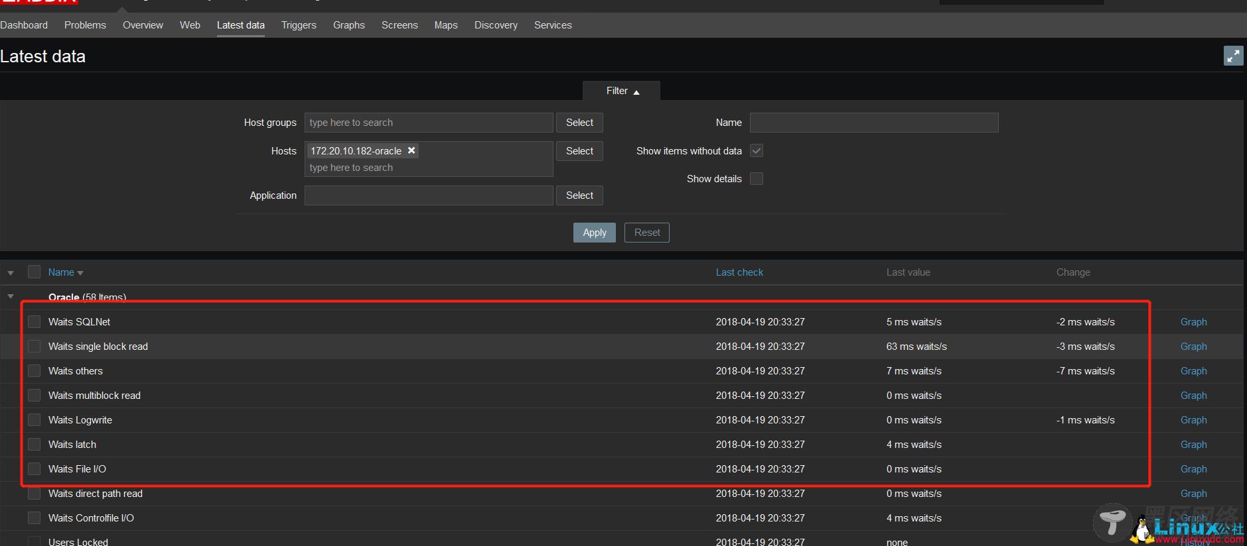
Task: Open the Triggers page
Action: [x=299, y=25]
